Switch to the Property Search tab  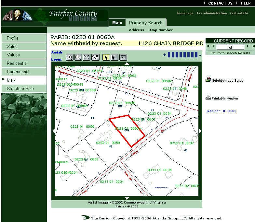tap(146, 23)
